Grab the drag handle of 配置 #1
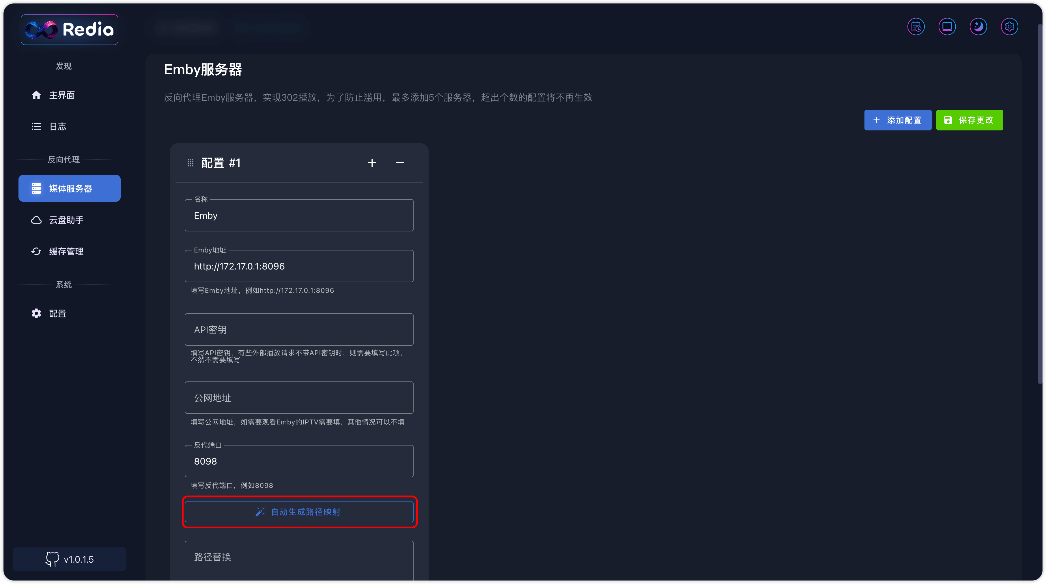 [190, 163]
